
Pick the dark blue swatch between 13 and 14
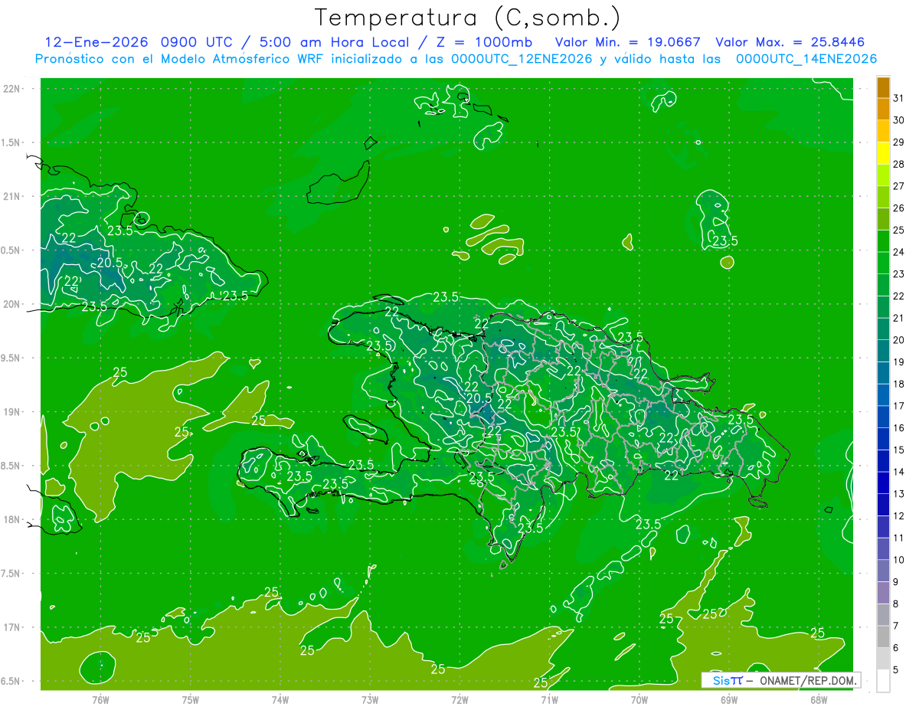click(x=883, y=483)
